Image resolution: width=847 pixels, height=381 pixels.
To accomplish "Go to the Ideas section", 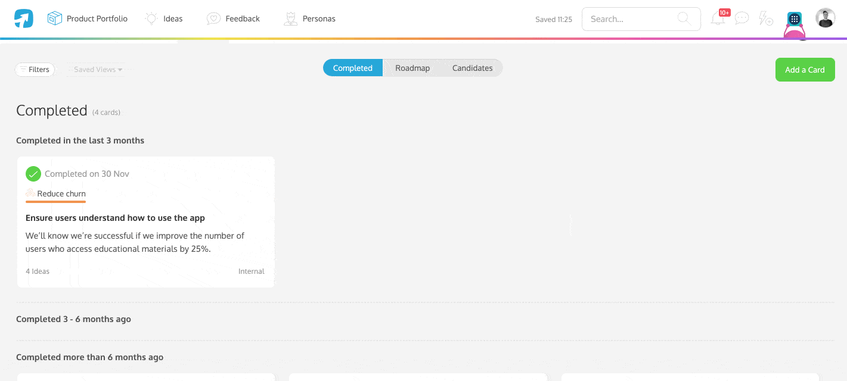I will point(164,19).
